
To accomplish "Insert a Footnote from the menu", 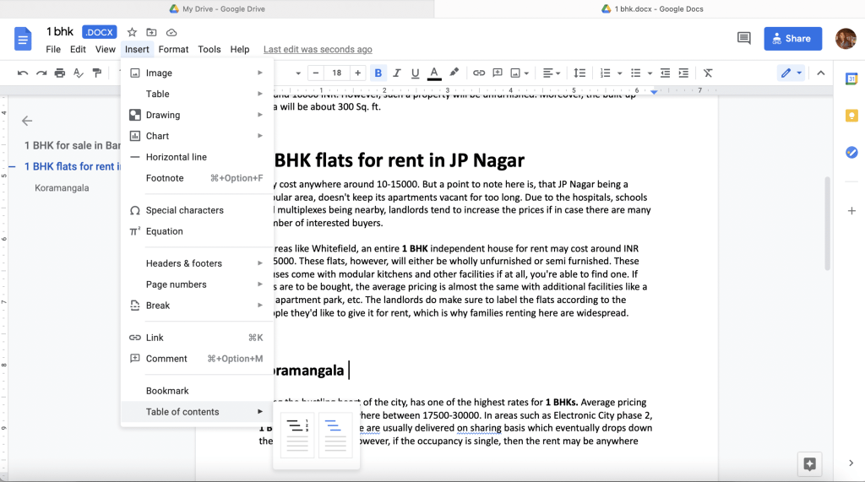I will tap(197, 177).
